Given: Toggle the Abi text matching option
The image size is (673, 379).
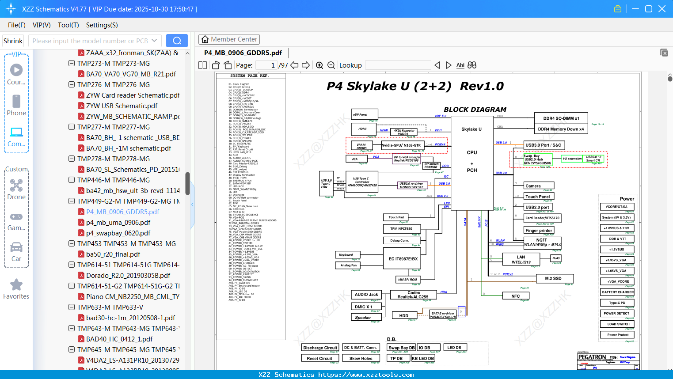Looking at the screenshot, I should pyautogui.click(x=460, y=65).
